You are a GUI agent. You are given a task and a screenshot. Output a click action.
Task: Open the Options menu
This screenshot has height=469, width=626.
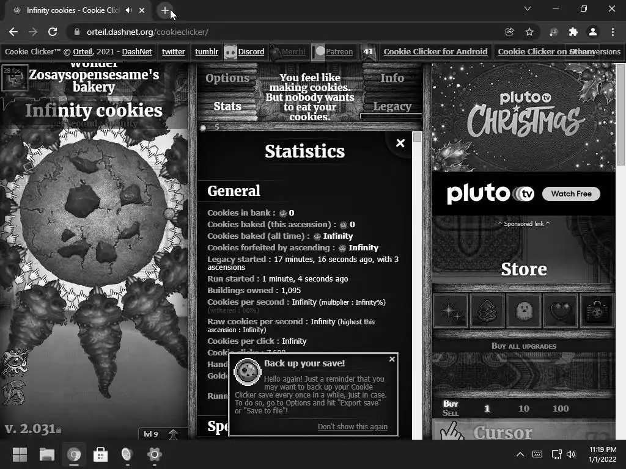(x=227, y=78)
